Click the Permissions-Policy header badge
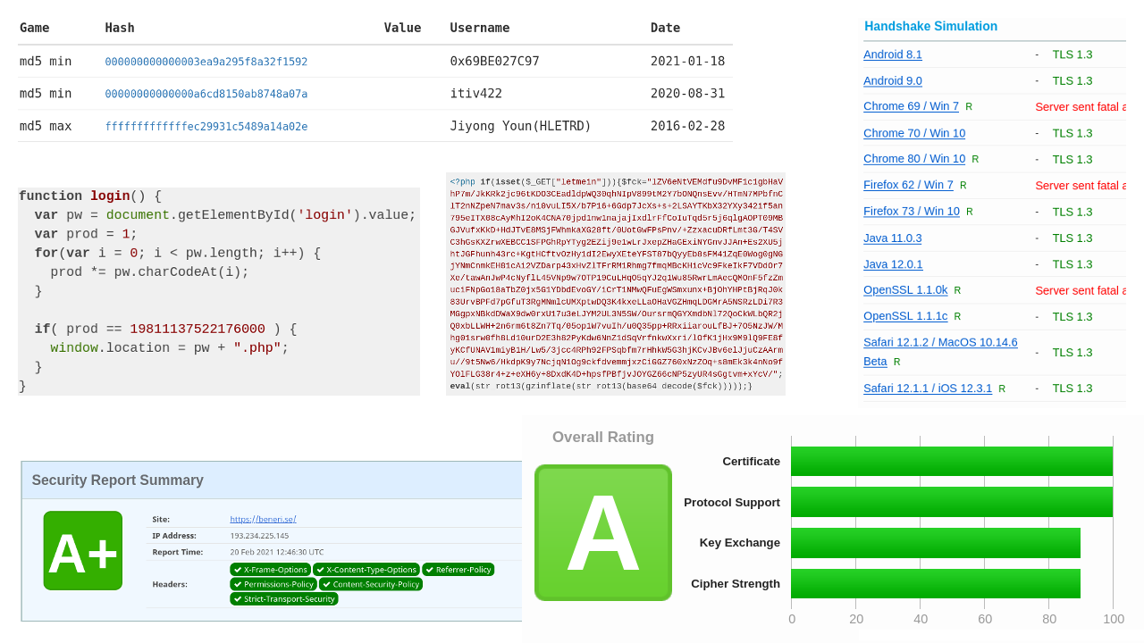The height and width of the screenshot is (643, 1144). pyautogui.click(x=273, y=584)
